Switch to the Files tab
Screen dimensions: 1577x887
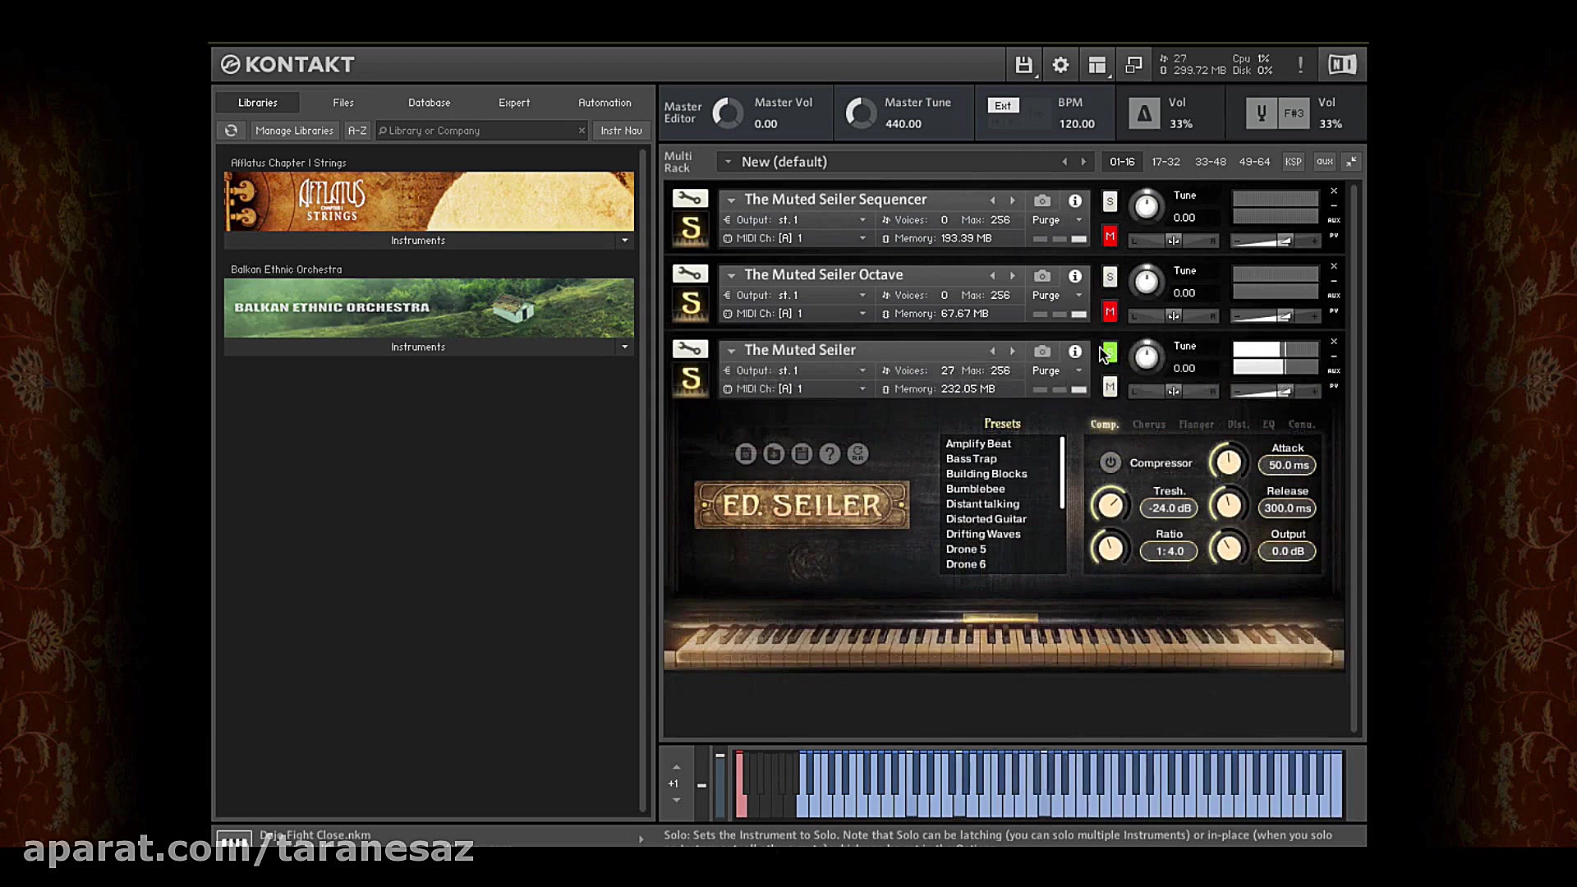point(343,103)
